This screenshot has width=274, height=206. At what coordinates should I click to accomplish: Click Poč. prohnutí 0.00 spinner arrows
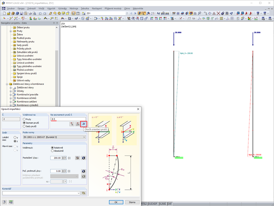(x=63, y=171)
